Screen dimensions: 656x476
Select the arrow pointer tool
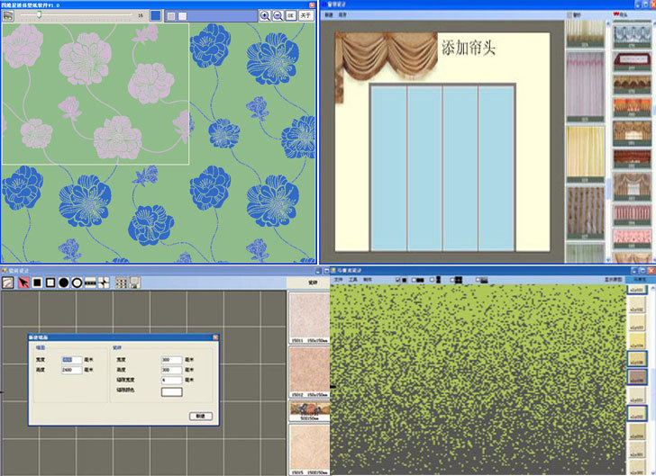pyautogui.click(x=23, y=283)
